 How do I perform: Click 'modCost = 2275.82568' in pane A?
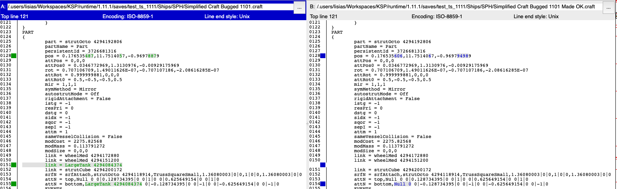(x=73, y=141)
